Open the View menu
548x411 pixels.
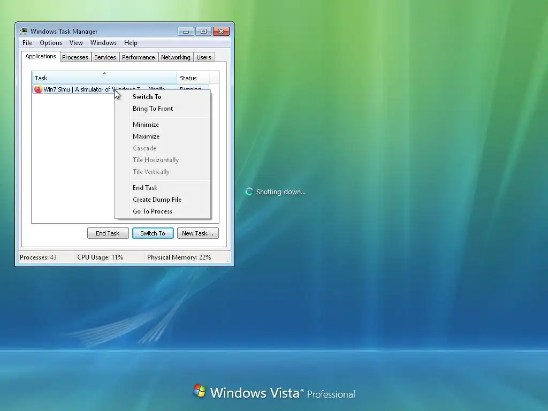[76, 43]
